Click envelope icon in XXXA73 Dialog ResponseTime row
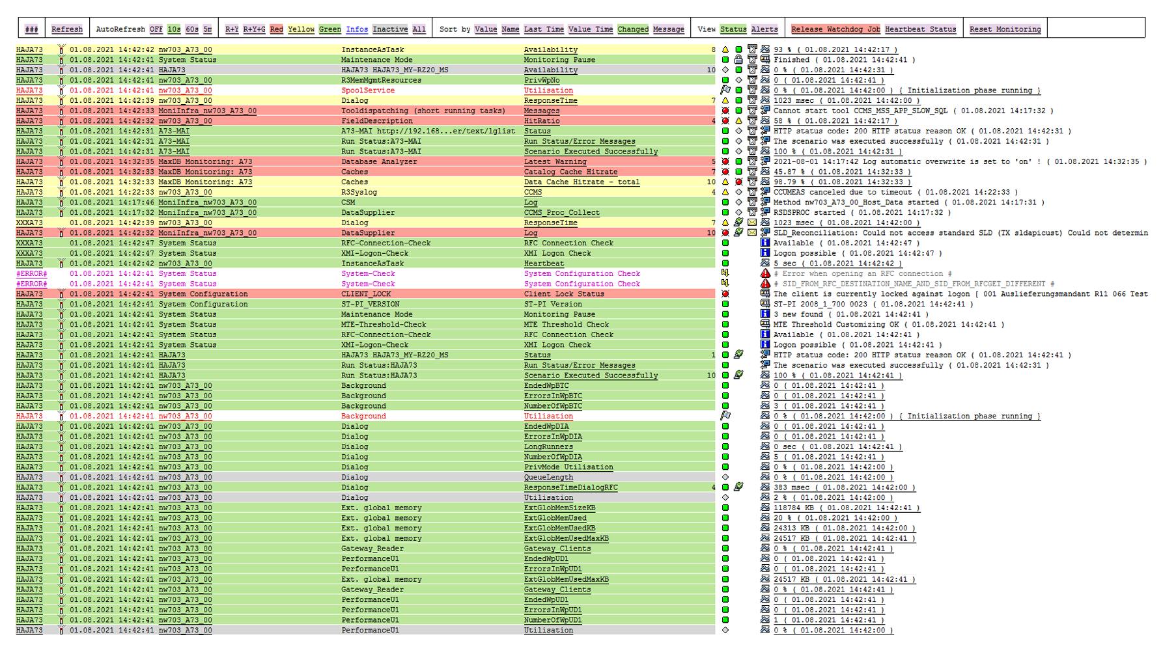 [x=752, y=223]
